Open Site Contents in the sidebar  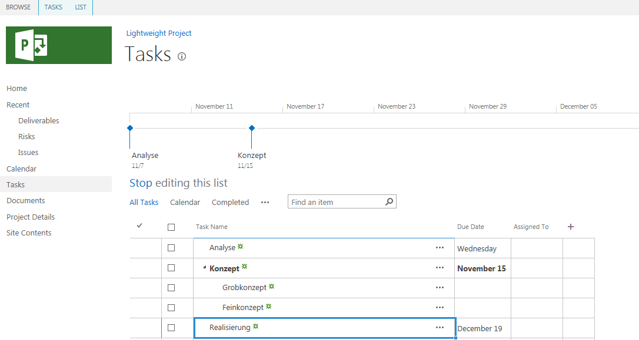[x=29, y=233]
